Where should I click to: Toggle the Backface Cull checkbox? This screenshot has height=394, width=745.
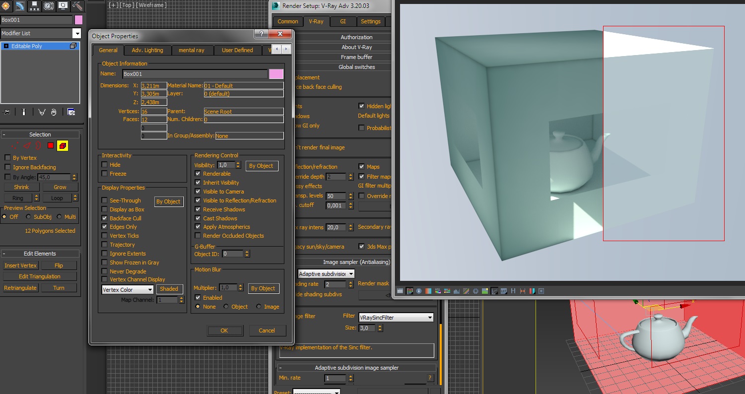point(104,218)
